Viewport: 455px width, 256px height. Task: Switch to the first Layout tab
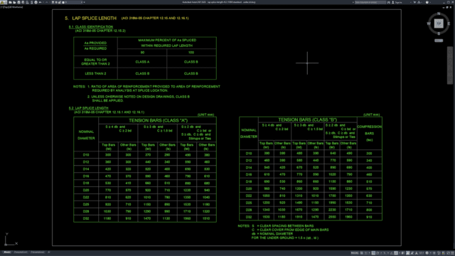21,252
